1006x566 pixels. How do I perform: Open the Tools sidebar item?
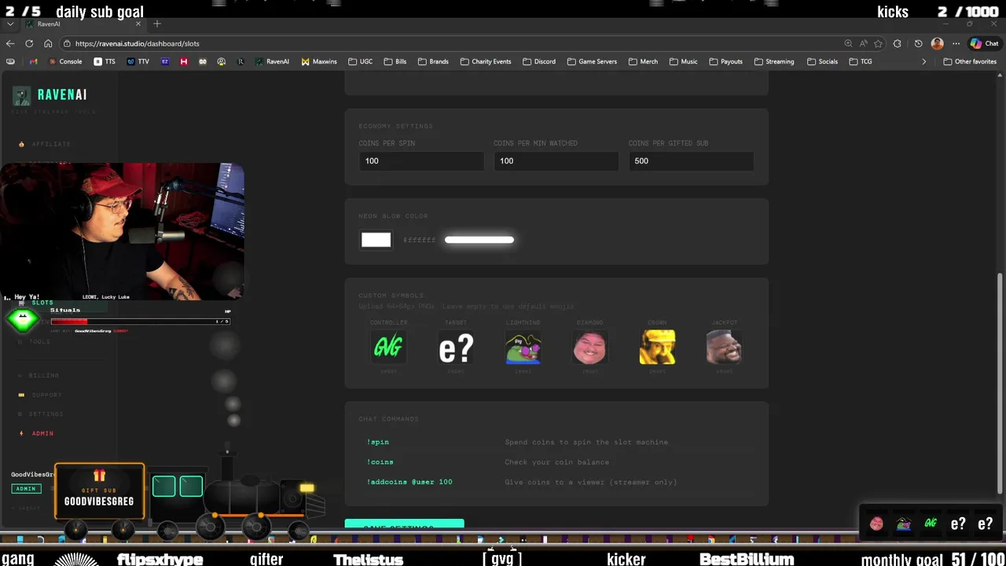[35, 341]
